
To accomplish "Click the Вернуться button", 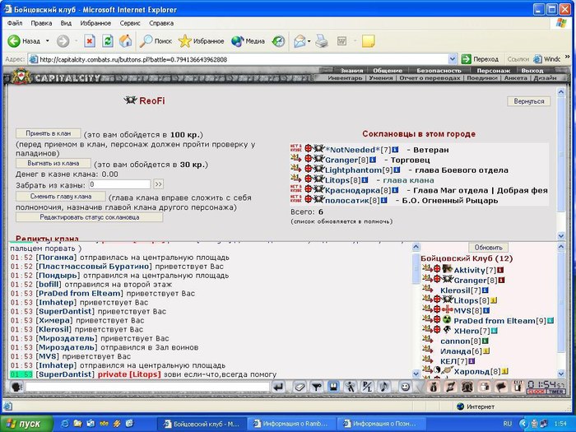I will tap(529, 101).
